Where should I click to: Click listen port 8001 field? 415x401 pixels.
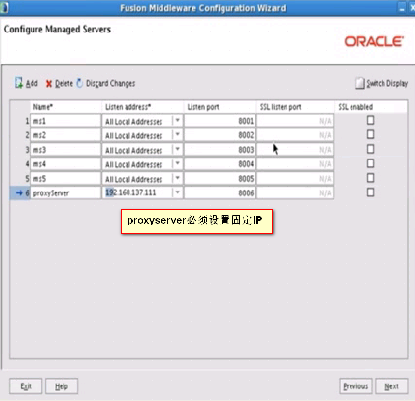point(220,121)
